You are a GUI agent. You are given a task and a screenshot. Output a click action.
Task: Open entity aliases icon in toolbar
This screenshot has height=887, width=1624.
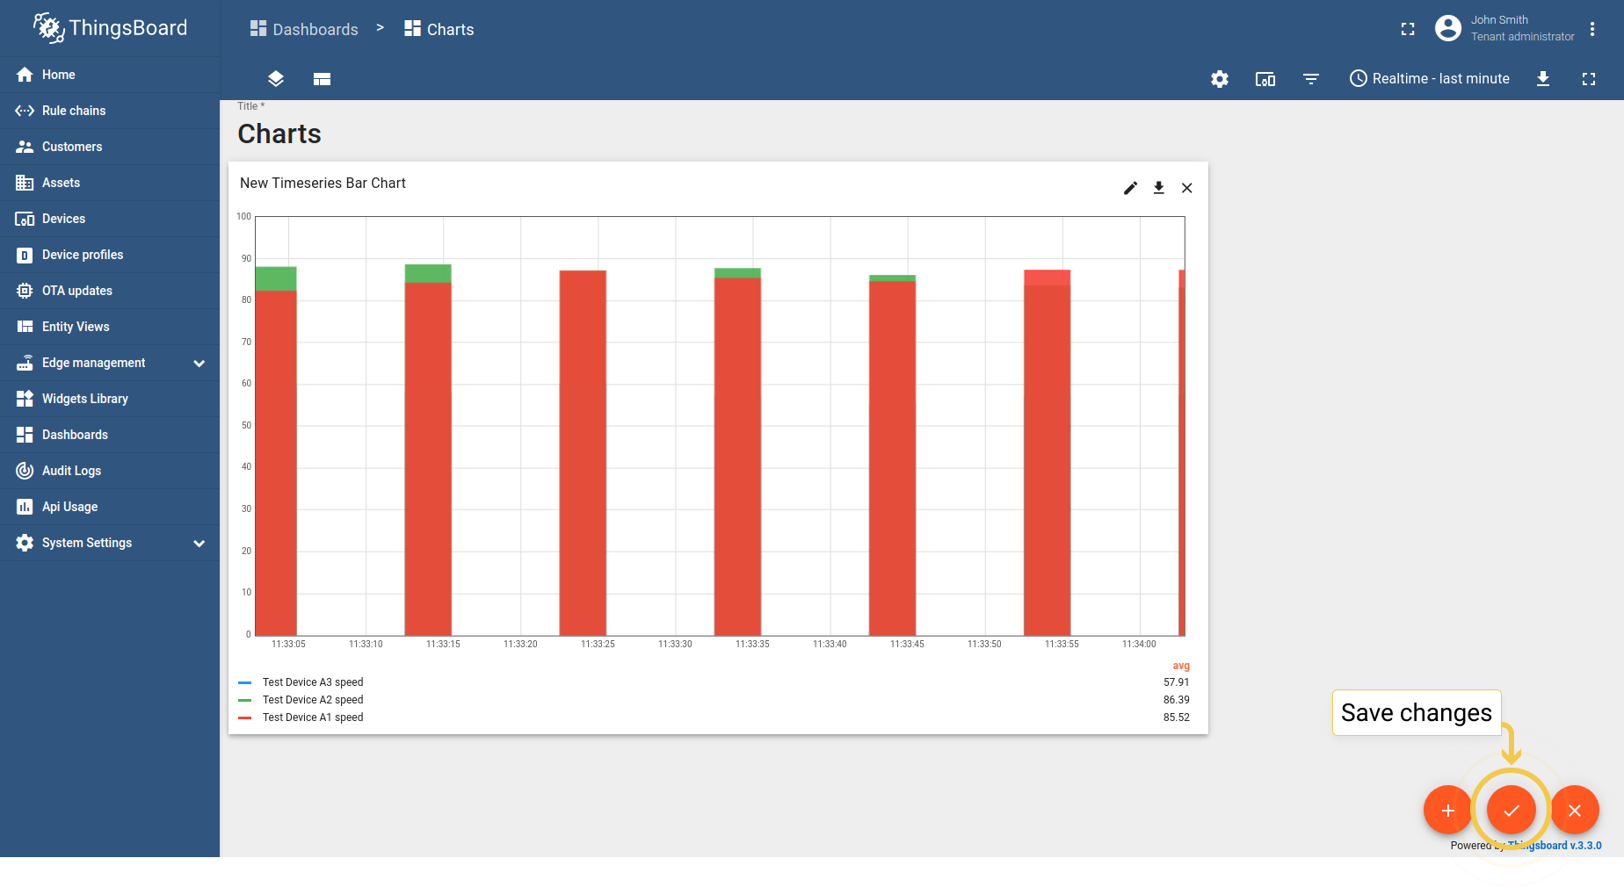coord(1265,79)
